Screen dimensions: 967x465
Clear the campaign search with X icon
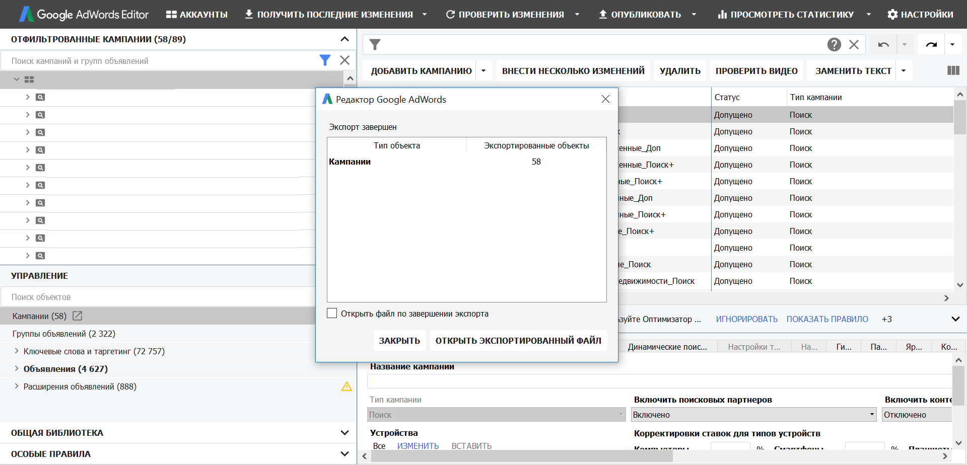(x=344, y=60)
